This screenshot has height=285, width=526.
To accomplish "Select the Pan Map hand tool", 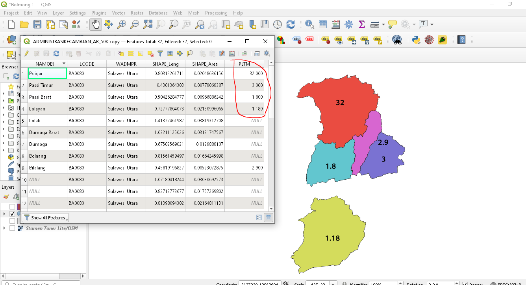I will pyautogui.click(x=96, y=24).
